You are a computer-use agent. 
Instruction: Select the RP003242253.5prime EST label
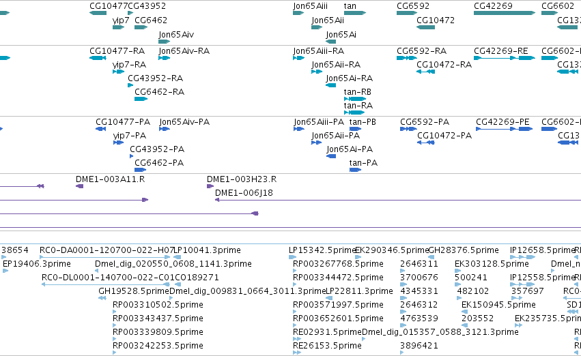[x=158, y=346]
